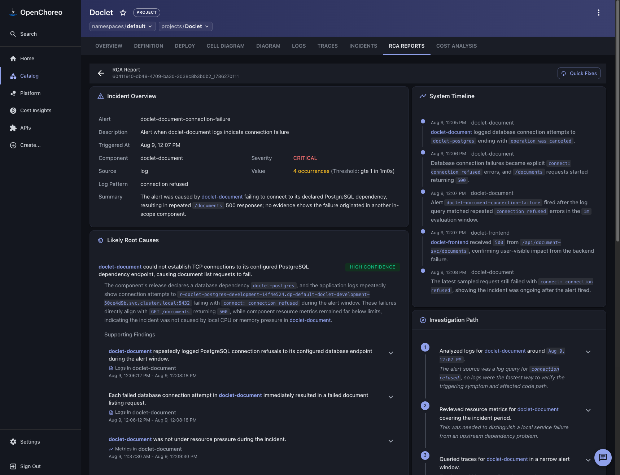The width and height of the screenshot is (620, 475).
Task: Click the Sign Out icon
Action: point(13,466)
